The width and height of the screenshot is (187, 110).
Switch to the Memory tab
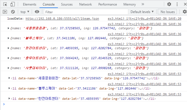(130, 4)
